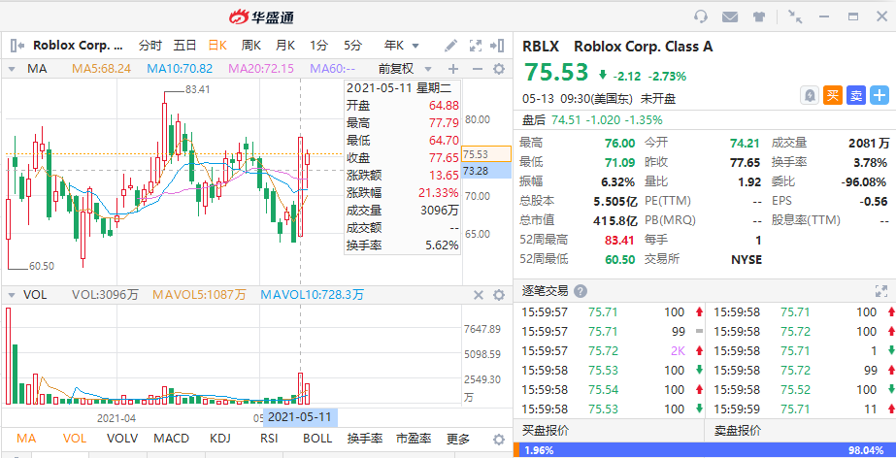Click the 华盛通 logo

[261, 17]
